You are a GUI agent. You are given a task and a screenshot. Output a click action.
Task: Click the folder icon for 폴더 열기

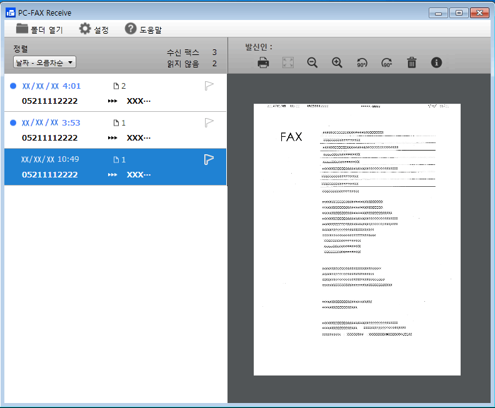point(22,28)
